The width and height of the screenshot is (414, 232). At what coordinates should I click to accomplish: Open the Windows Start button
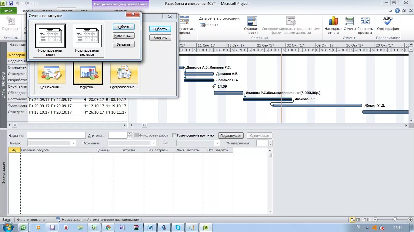(x=8, y=227)
